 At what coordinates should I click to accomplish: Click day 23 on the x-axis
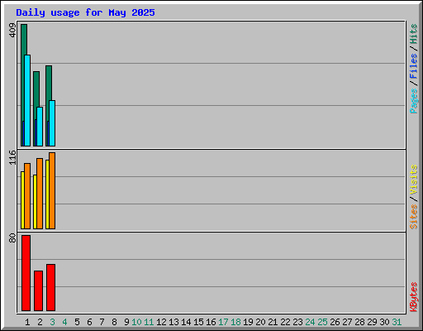pyautogui.click(x=297, y=322)
